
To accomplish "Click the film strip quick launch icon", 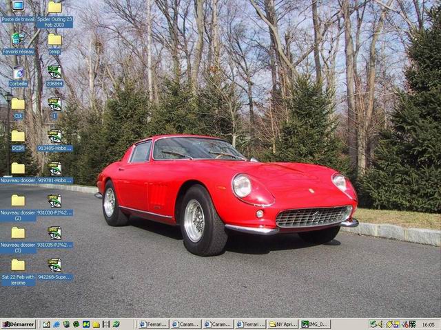I will [105, 324].
